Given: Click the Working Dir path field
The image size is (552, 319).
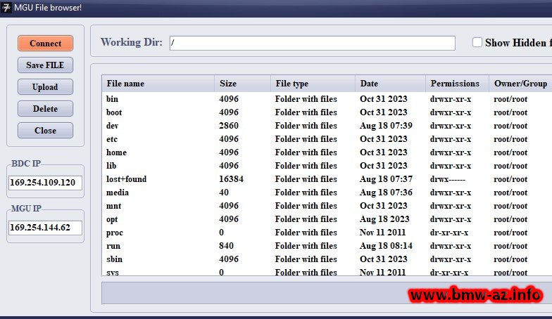Looking at the screenshot, I should 312,44.
